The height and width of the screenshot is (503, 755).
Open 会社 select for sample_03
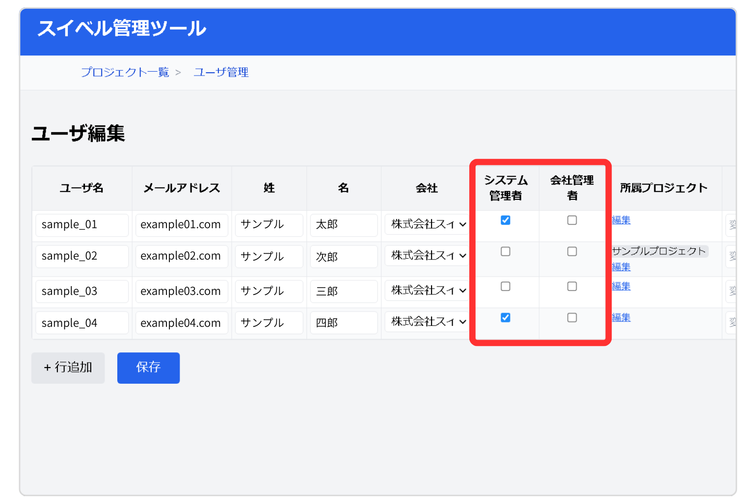tap(428, 291)
